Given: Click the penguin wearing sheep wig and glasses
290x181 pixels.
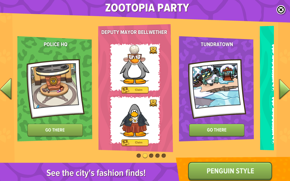Looking at the screenshot, I should [135, 64].
